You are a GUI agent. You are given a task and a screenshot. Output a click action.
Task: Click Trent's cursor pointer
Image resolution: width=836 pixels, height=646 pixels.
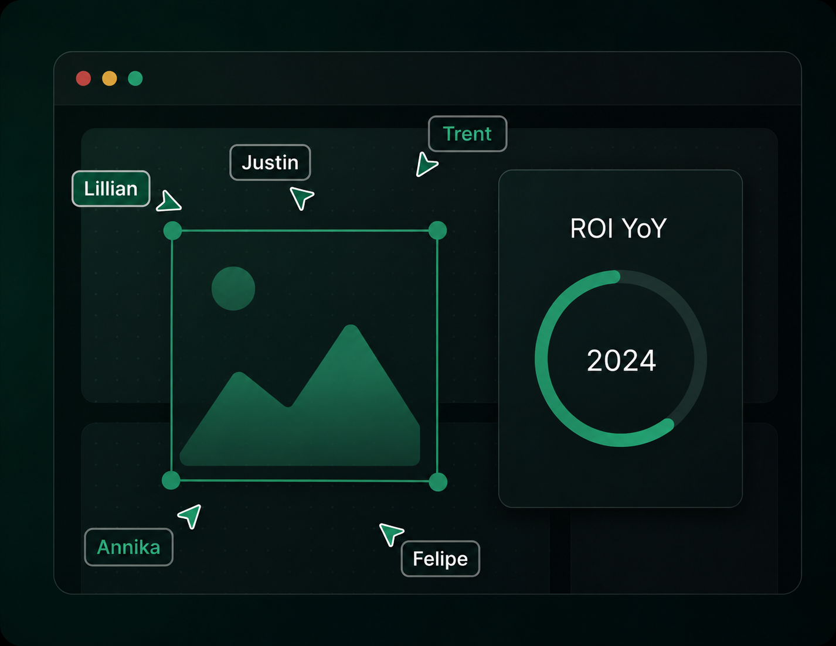point(426,165)
